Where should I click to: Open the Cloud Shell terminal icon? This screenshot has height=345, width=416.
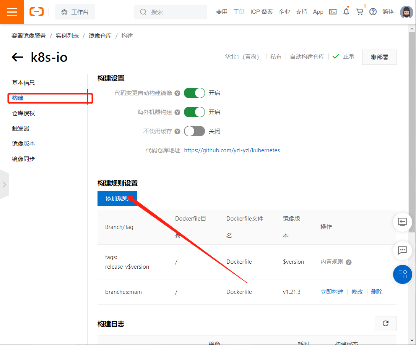(332, 12)
